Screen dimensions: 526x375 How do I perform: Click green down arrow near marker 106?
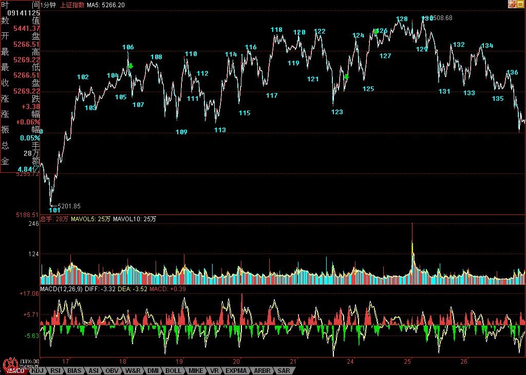click(x=131, y=66)
